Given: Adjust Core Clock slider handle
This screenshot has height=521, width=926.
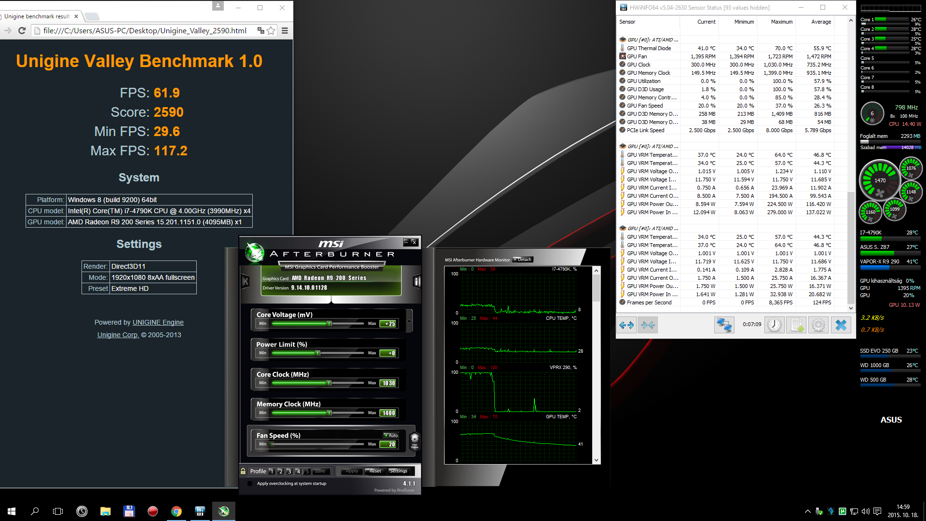Looking at the screenshot, I should pyautogui.click(x=329, y=383).
